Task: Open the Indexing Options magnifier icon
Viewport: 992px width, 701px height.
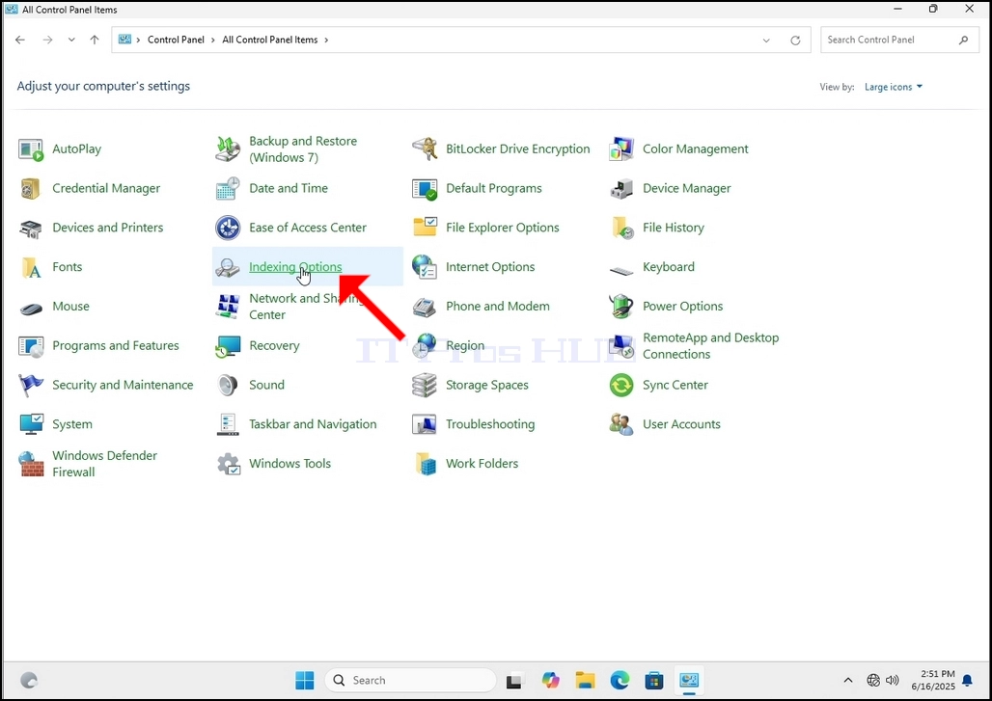Action: pos(228,267)
